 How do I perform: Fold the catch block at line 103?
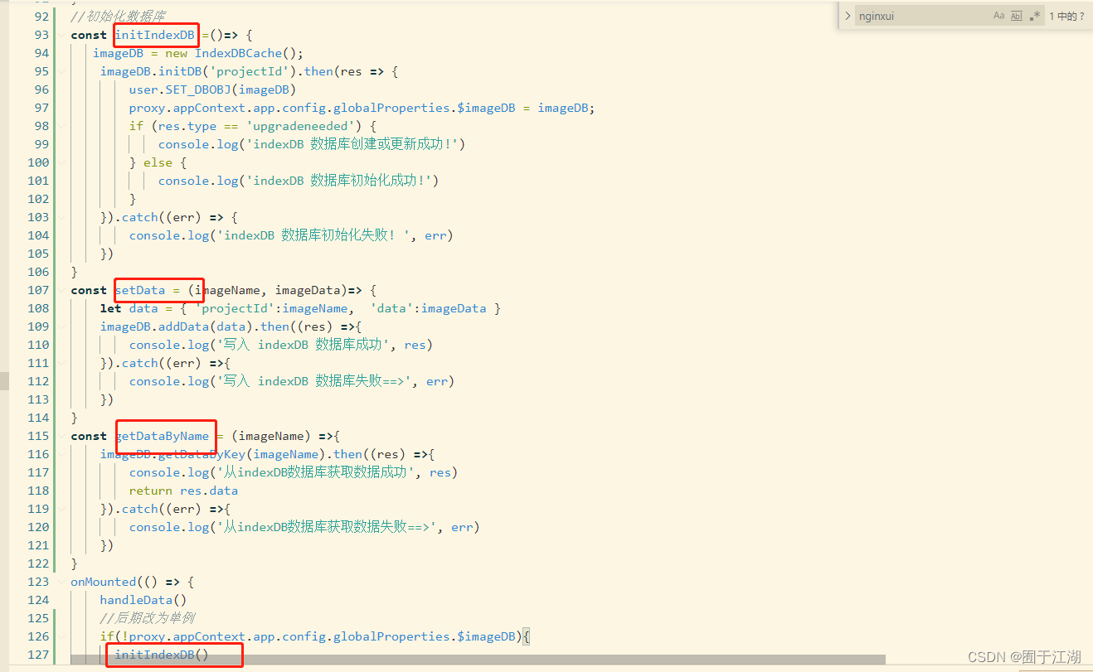tap(61, 217)
